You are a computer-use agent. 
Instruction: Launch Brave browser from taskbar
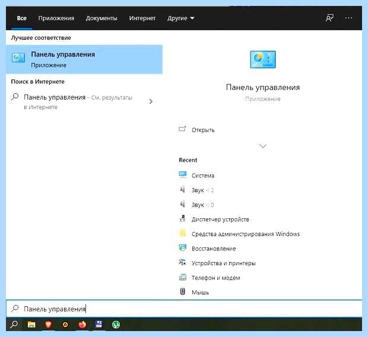pos(48,325)
